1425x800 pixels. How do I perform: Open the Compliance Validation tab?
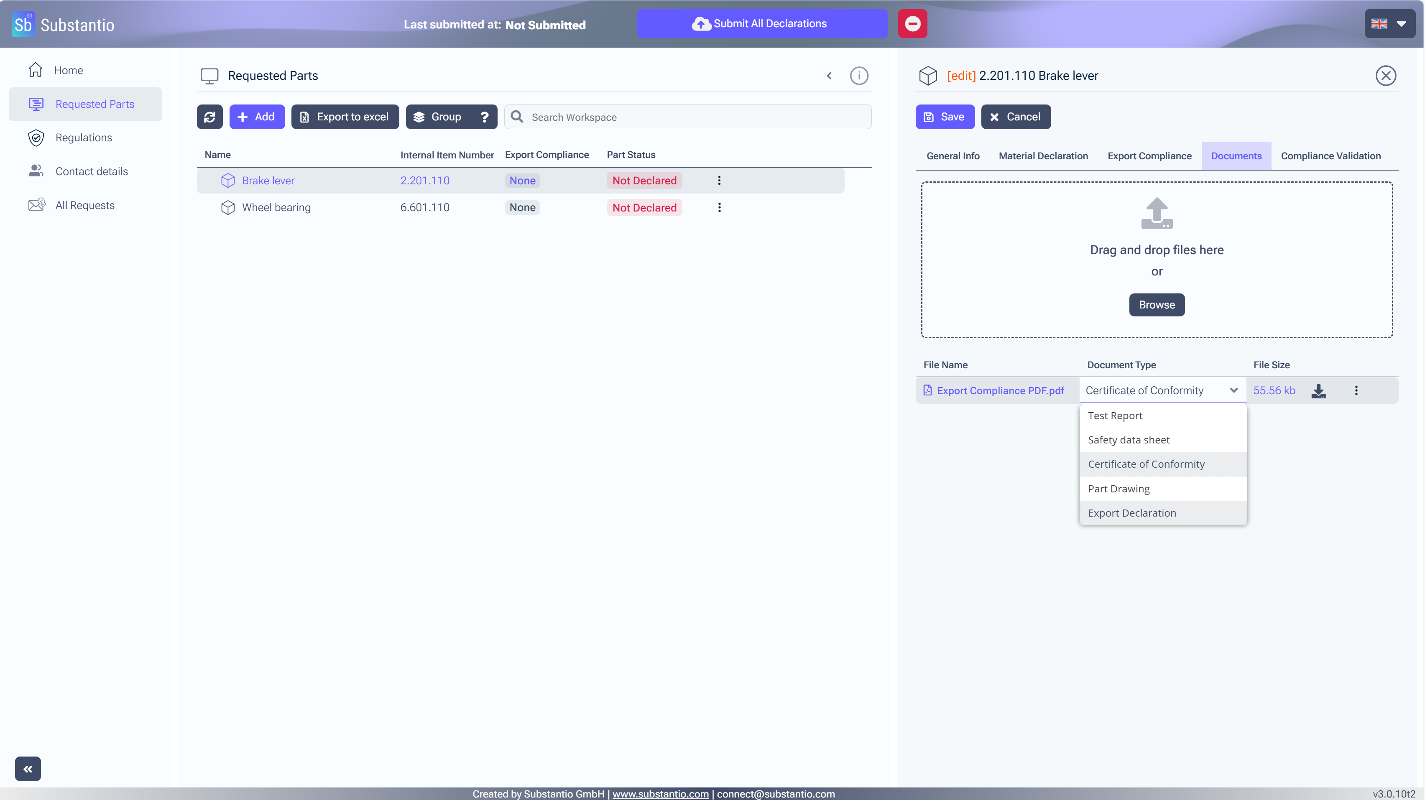point(1331,156)
